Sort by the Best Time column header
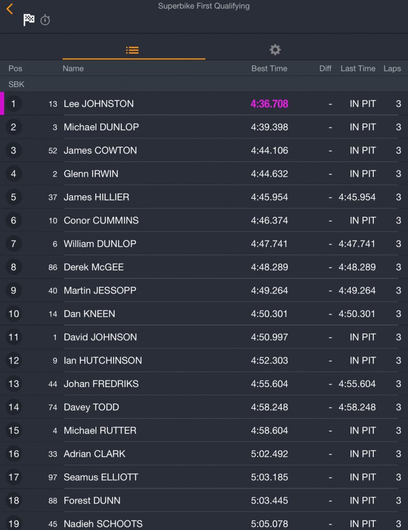Screen dimensions: 408x530 (x=269, y=69)
